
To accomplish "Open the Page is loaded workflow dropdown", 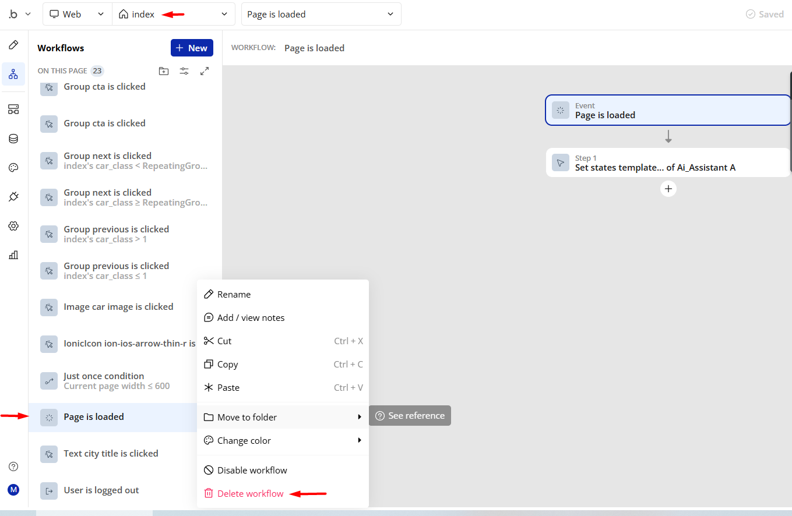I will (x=321, y=14).
